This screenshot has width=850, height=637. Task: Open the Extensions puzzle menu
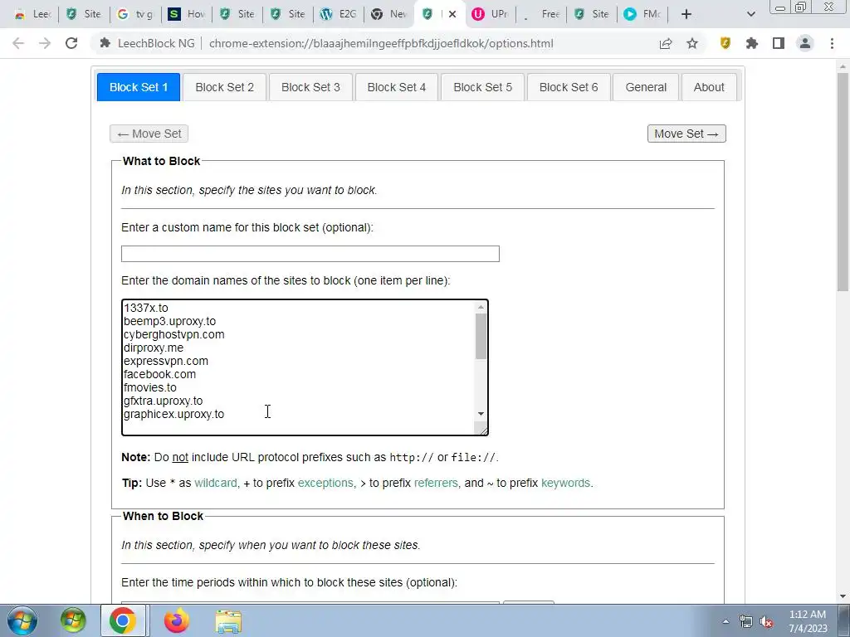pyautogui.click(x=752, y=43)
